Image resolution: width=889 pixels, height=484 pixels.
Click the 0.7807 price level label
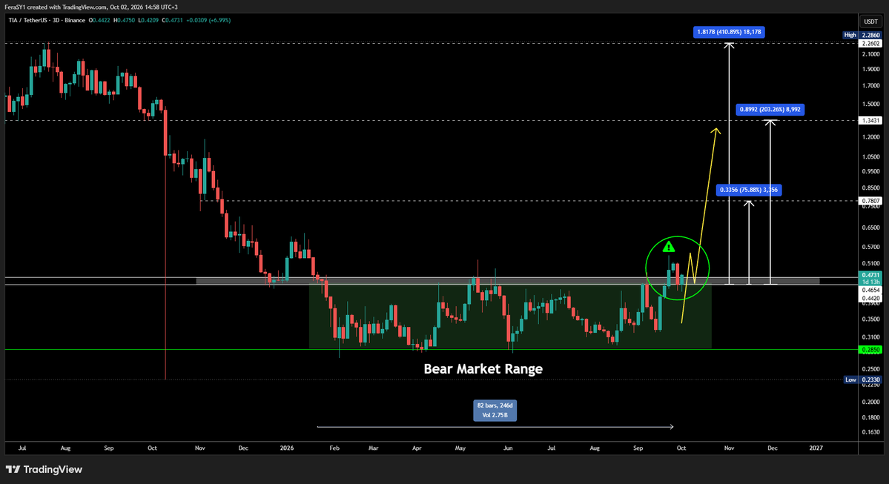tap(870, 201)
